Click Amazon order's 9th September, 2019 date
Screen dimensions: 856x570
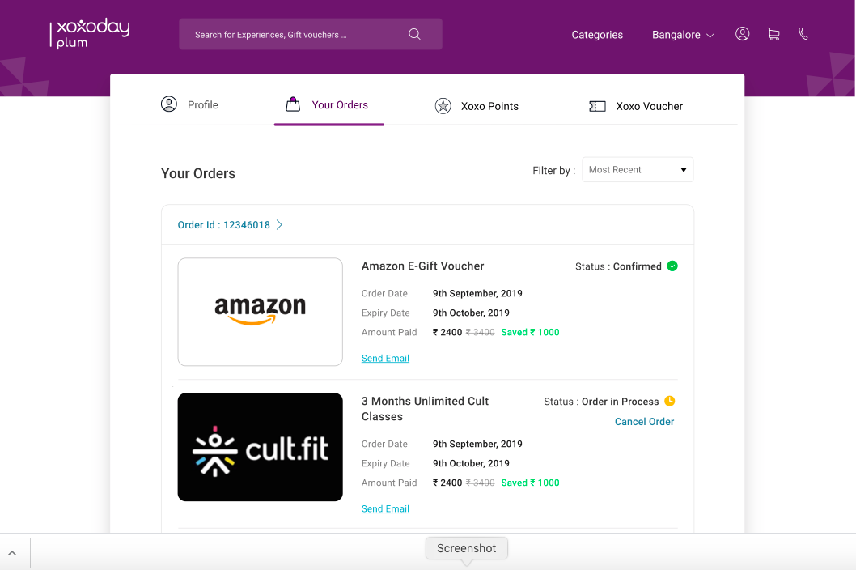[477, 293]
